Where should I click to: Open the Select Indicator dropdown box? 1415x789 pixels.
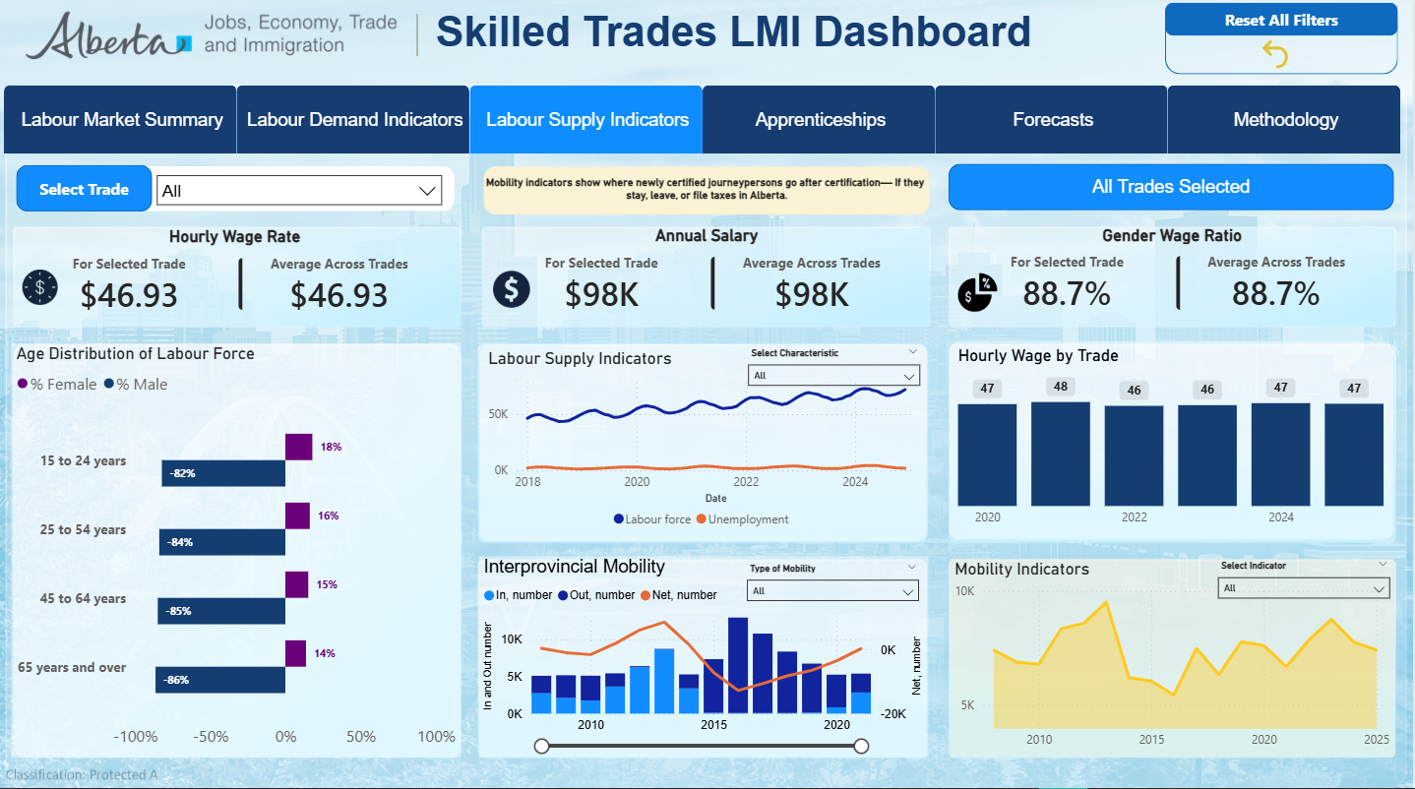(x=1304, y=587)
